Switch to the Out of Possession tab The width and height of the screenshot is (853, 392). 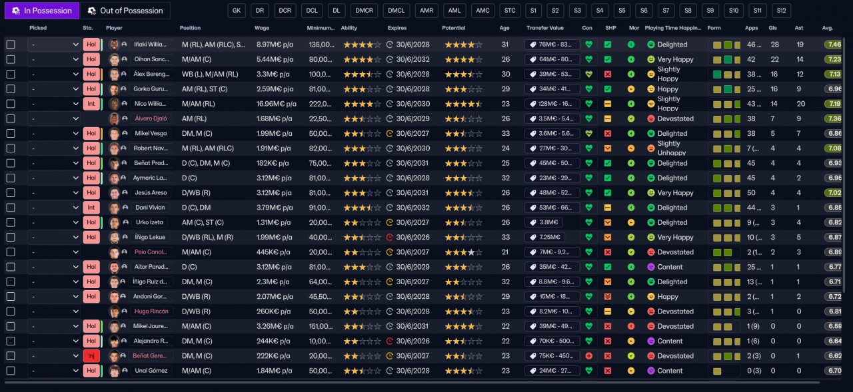coord(125,11)
